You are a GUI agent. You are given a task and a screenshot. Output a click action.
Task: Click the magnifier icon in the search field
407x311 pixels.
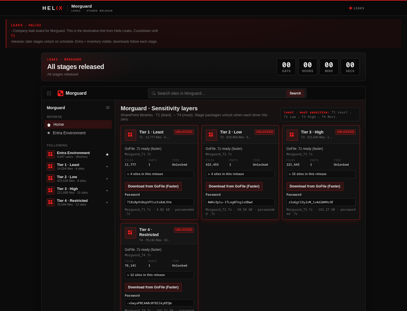[153, 93]
